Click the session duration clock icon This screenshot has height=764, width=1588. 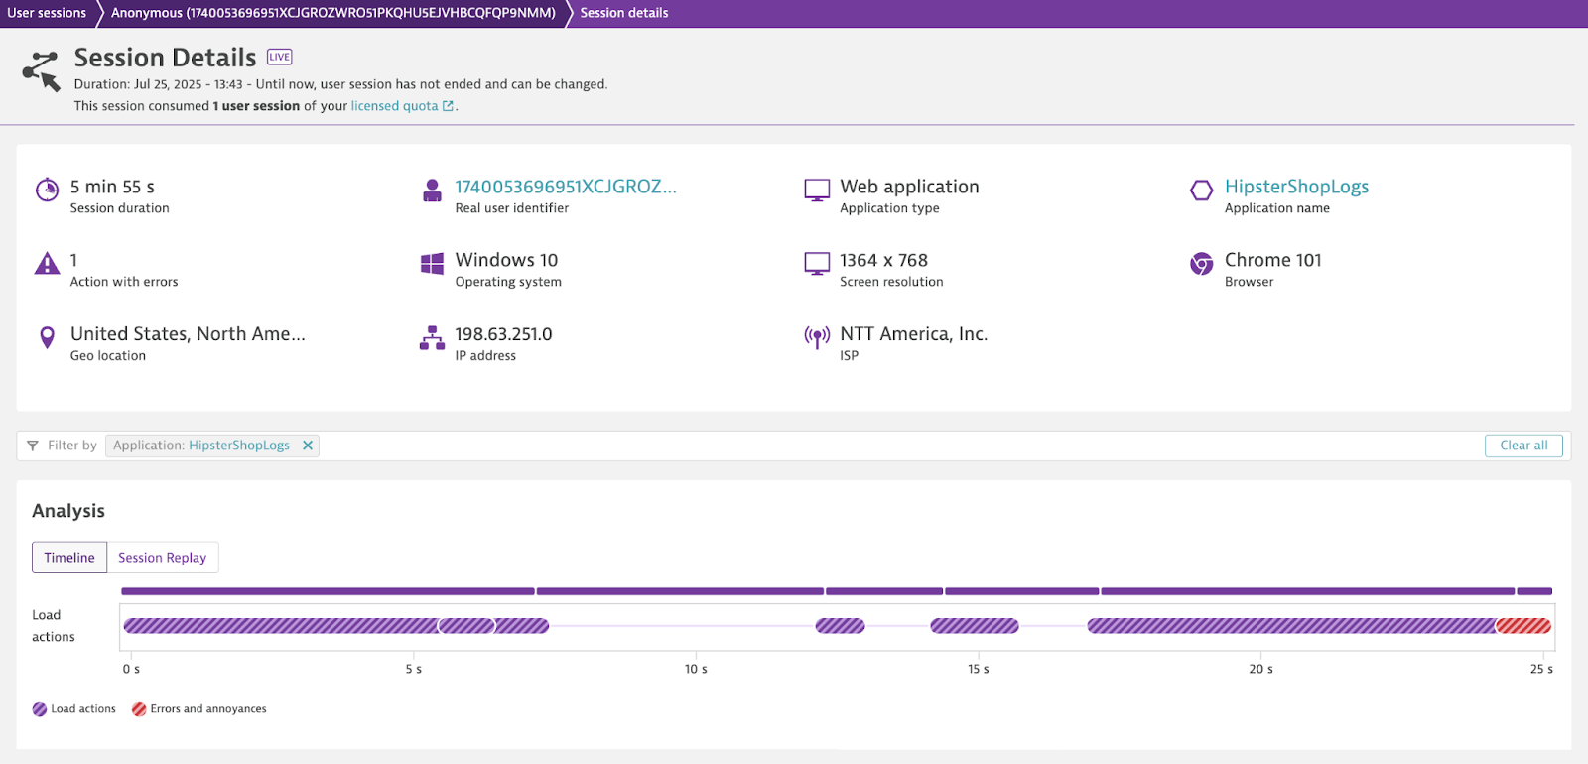pos(47,190)
